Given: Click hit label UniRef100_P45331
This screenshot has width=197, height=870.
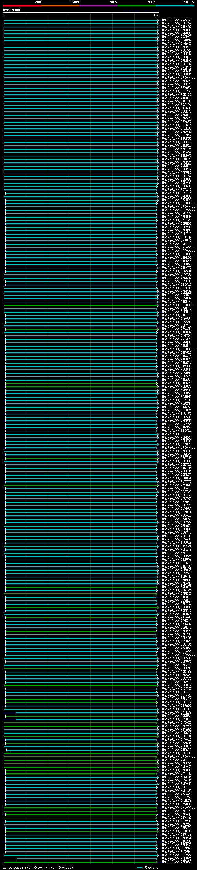Looking at the screenshot, I should [x=177, y=366].
